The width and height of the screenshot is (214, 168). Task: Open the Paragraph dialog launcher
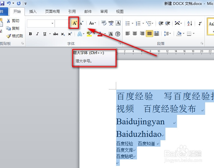pos(202,43)
